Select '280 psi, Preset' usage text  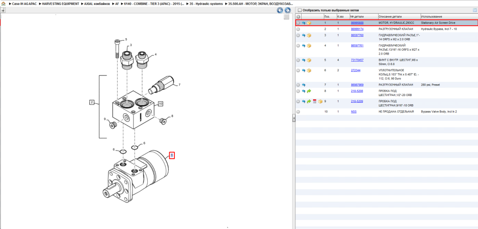coord(430,85)
